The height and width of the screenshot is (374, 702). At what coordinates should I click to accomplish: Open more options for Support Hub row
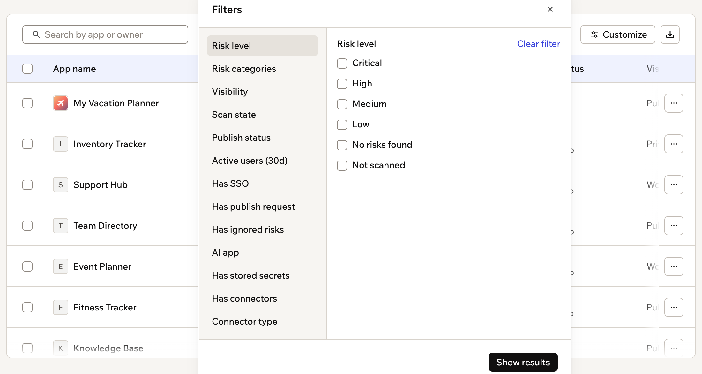(x=674, y=185)
